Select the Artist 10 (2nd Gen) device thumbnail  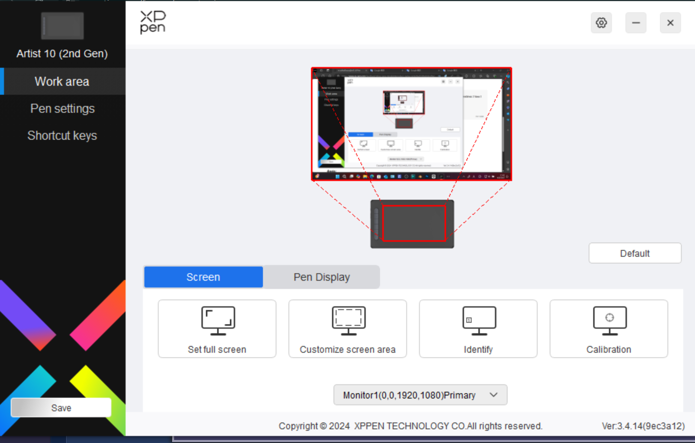pos(62,26)
